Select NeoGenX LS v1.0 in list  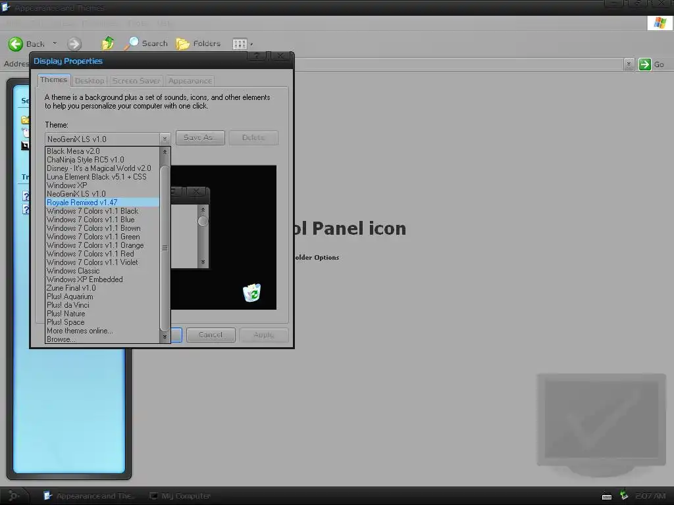[102, 194]
